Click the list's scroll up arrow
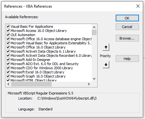The width and height of the screenshot is (145, 119). pos(94,27)
